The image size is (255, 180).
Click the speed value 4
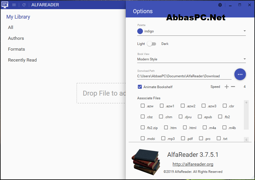pos(245,87)
